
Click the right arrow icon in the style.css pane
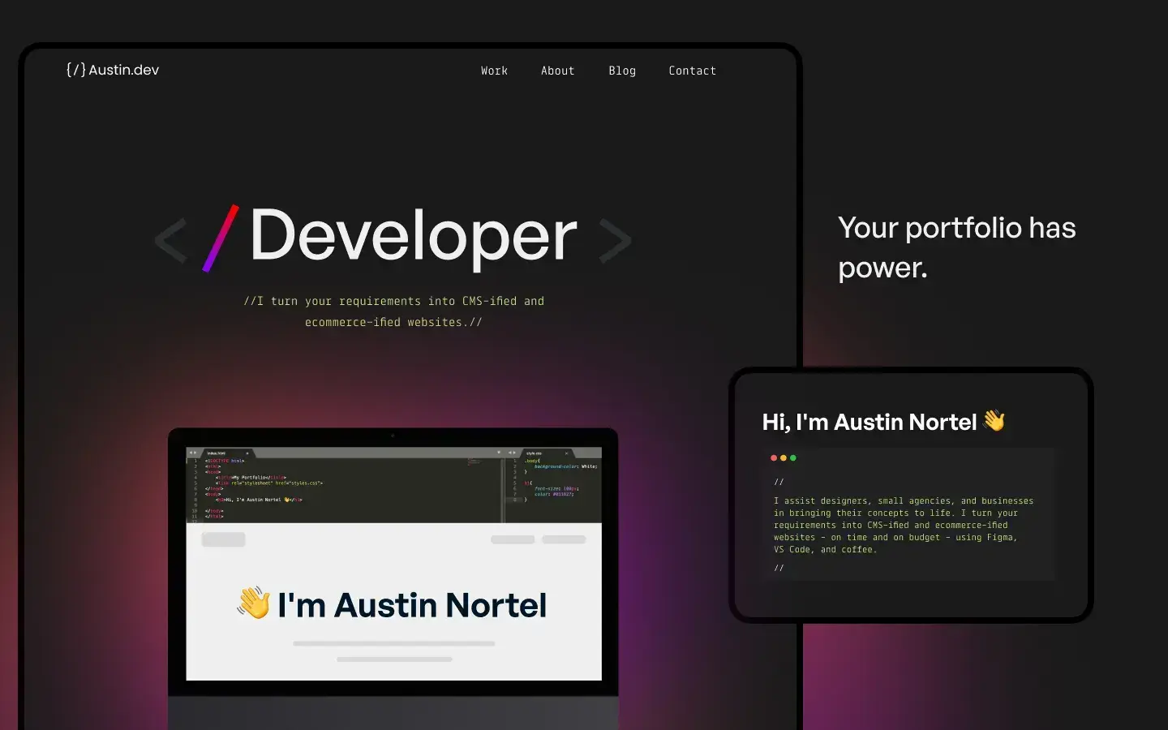point(516,451)
